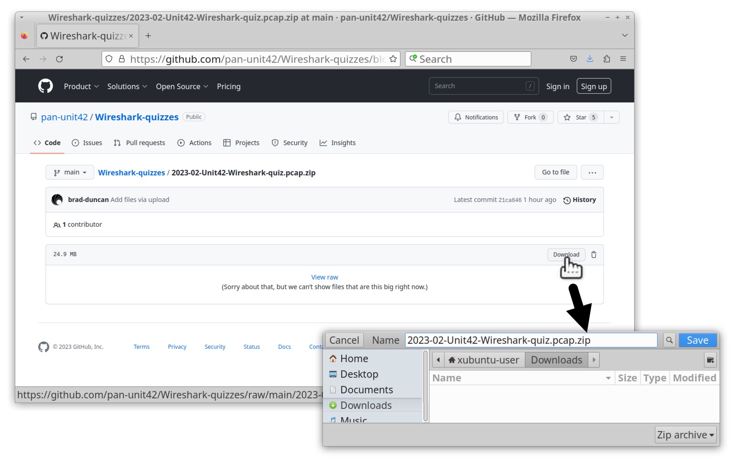Close the Wireshark-quizzes tab
Screen dimensions: 733x459
[131, 36]
